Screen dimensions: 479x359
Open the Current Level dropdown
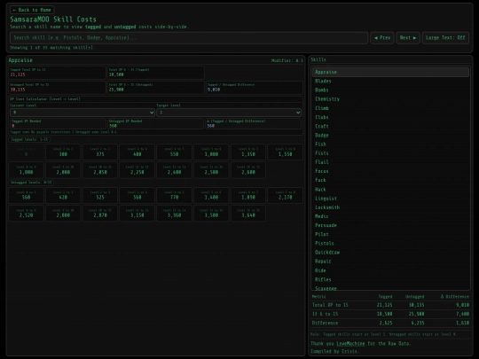click(82, 113)
